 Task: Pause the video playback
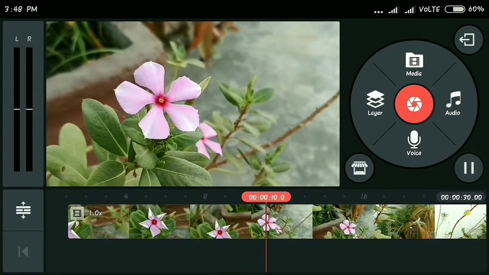tap(469, 168)
